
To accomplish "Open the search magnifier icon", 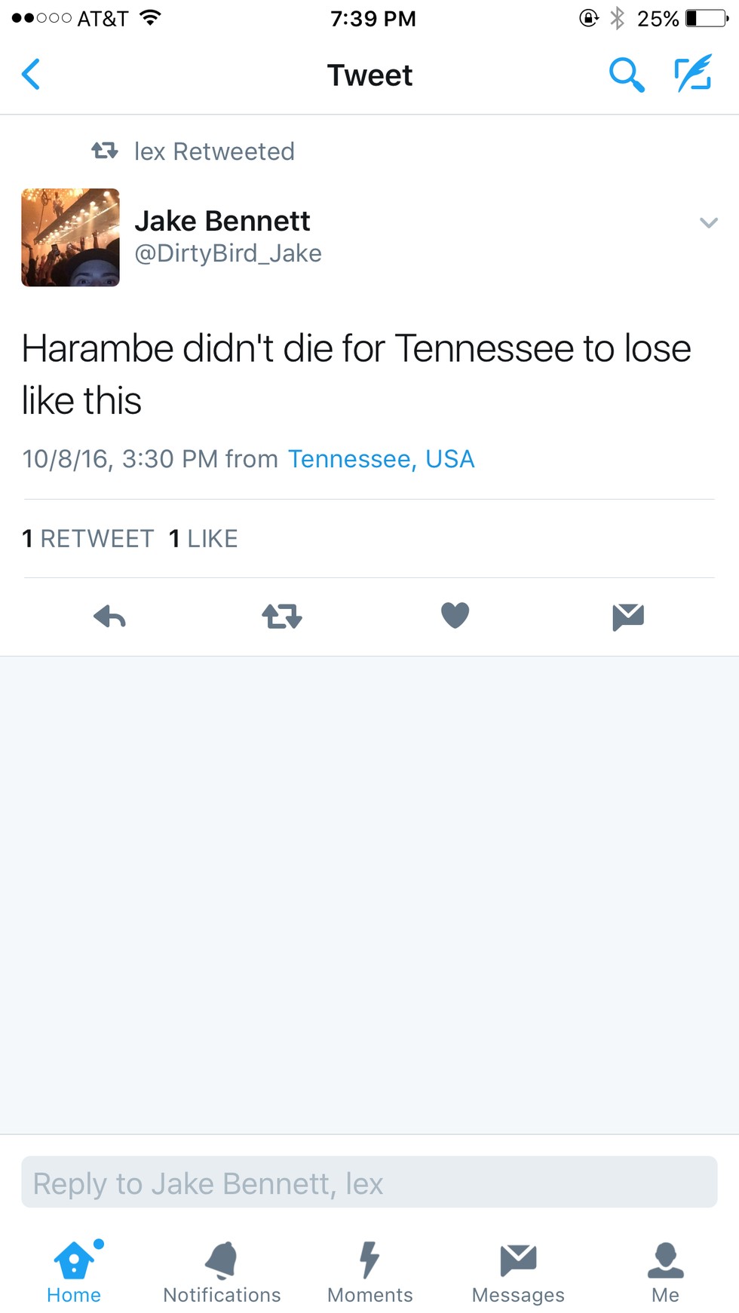I will pos(626,75).
